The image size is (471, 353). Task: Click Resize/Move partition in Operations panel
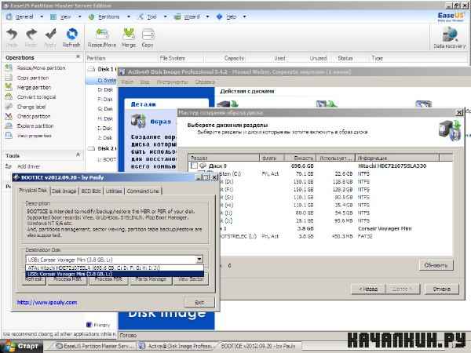coord(41,68)
